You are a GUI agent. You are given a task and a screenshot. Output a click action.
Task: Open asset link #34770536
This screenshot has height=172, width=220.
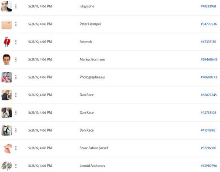(x=209, y=24)
